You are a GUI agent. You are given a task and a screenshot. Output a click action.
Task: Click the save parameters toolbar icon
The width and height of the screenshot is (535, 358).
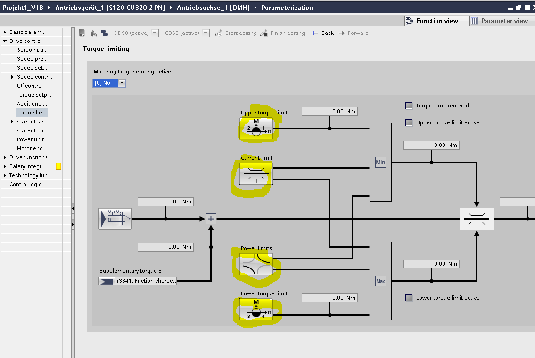click(x=82, y=33)
